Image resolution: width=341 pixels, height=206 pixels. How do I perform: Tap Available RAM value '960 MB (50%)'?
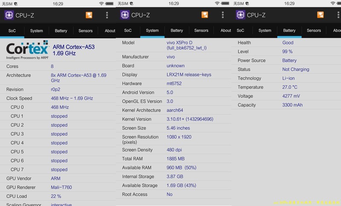click(x=182, y=168)
